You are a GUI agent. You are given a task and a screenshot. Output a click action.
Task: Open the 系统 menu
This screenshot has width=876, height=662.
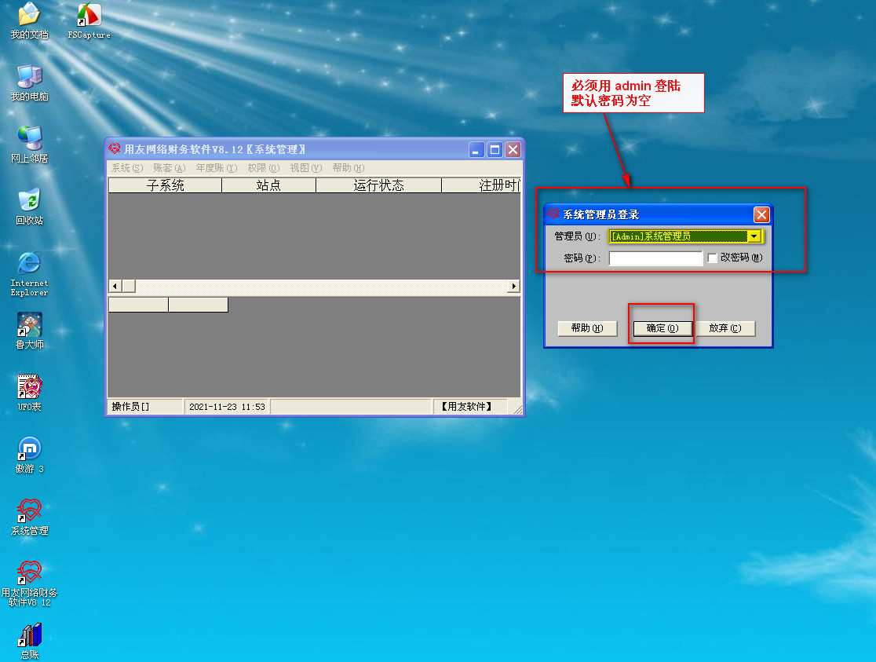tap(126, 168)
